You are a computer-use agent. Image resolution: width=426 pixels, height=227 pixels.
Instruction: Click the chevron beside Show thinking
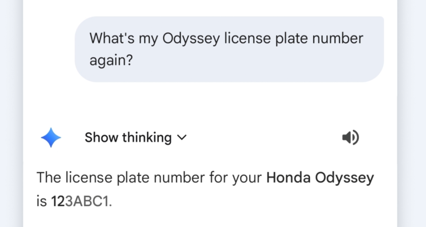coord(181,138)
